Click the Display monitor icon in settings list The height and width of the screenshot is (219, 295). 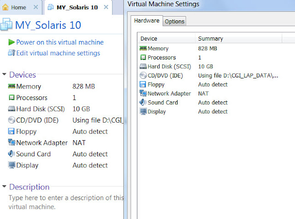(x=143, y=112)
